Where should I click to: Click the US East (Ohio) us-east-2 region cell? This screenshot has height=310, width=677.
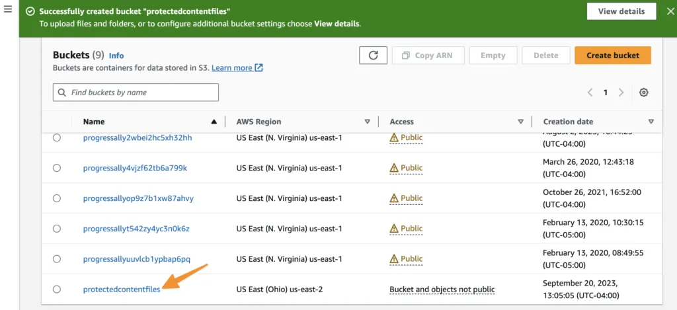(x=280, y=290)
